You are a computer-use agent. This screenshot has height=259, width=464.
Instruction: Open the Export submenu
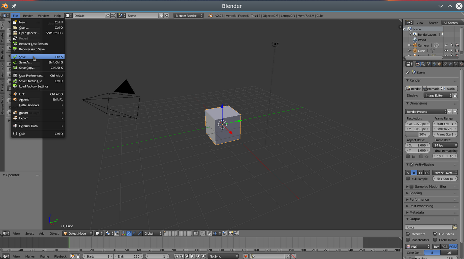click(24, 118)
